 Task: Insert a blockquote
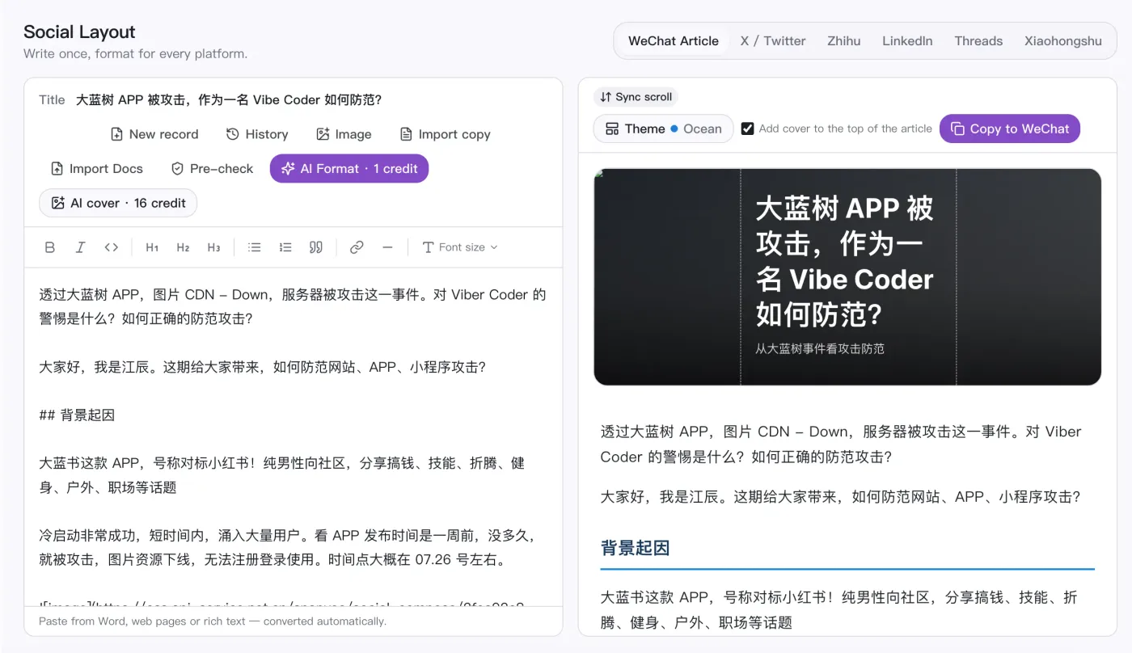pyautogui.click(x=316, y=247)
